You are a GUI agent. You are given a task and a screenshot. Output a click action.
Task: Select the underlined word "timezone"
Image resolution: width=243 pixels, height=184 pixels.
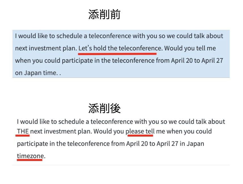pos(30,156)
